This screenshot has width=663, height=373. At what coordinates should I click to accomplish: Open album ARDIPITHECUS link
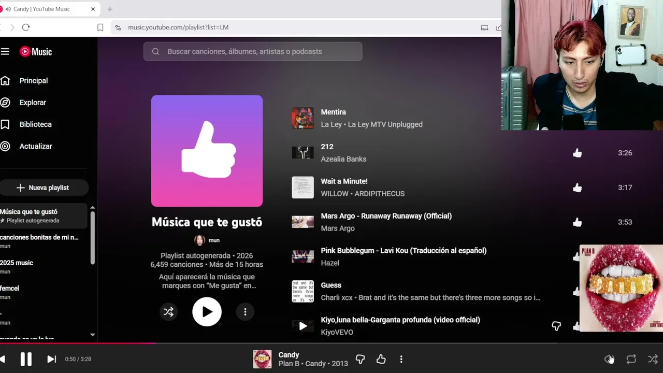(x=380, y=194)
